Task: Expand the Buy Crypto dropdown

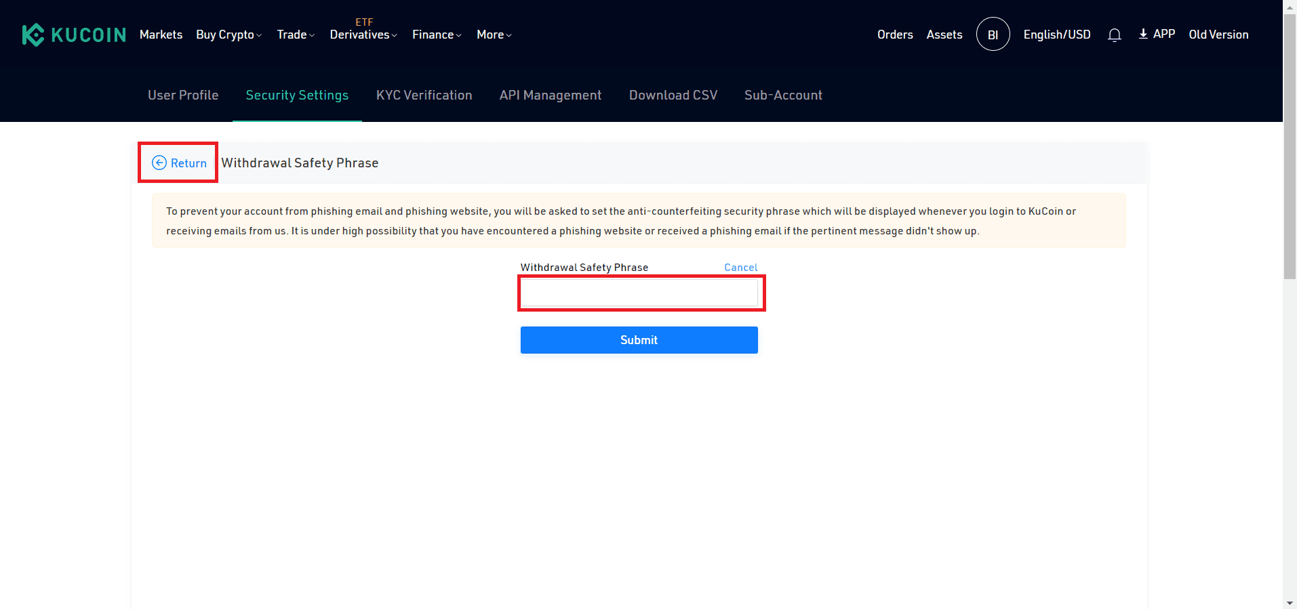Action: [229, 35]
